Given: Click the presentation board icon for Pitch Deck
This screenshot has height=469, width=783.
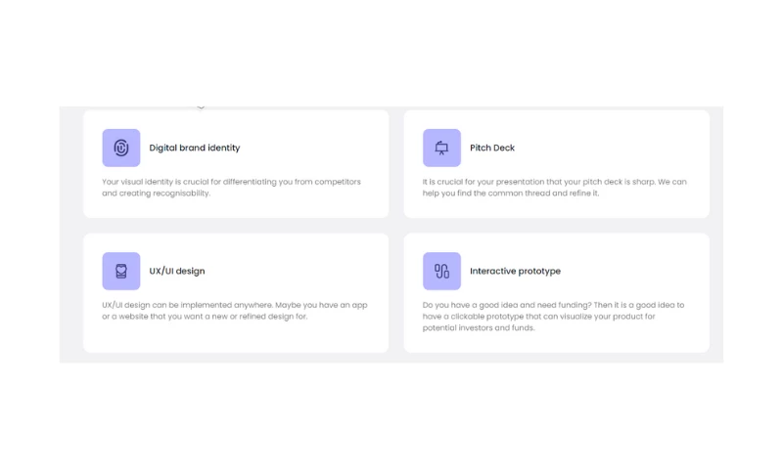Looking at the screenshot, I should point(441,148).
